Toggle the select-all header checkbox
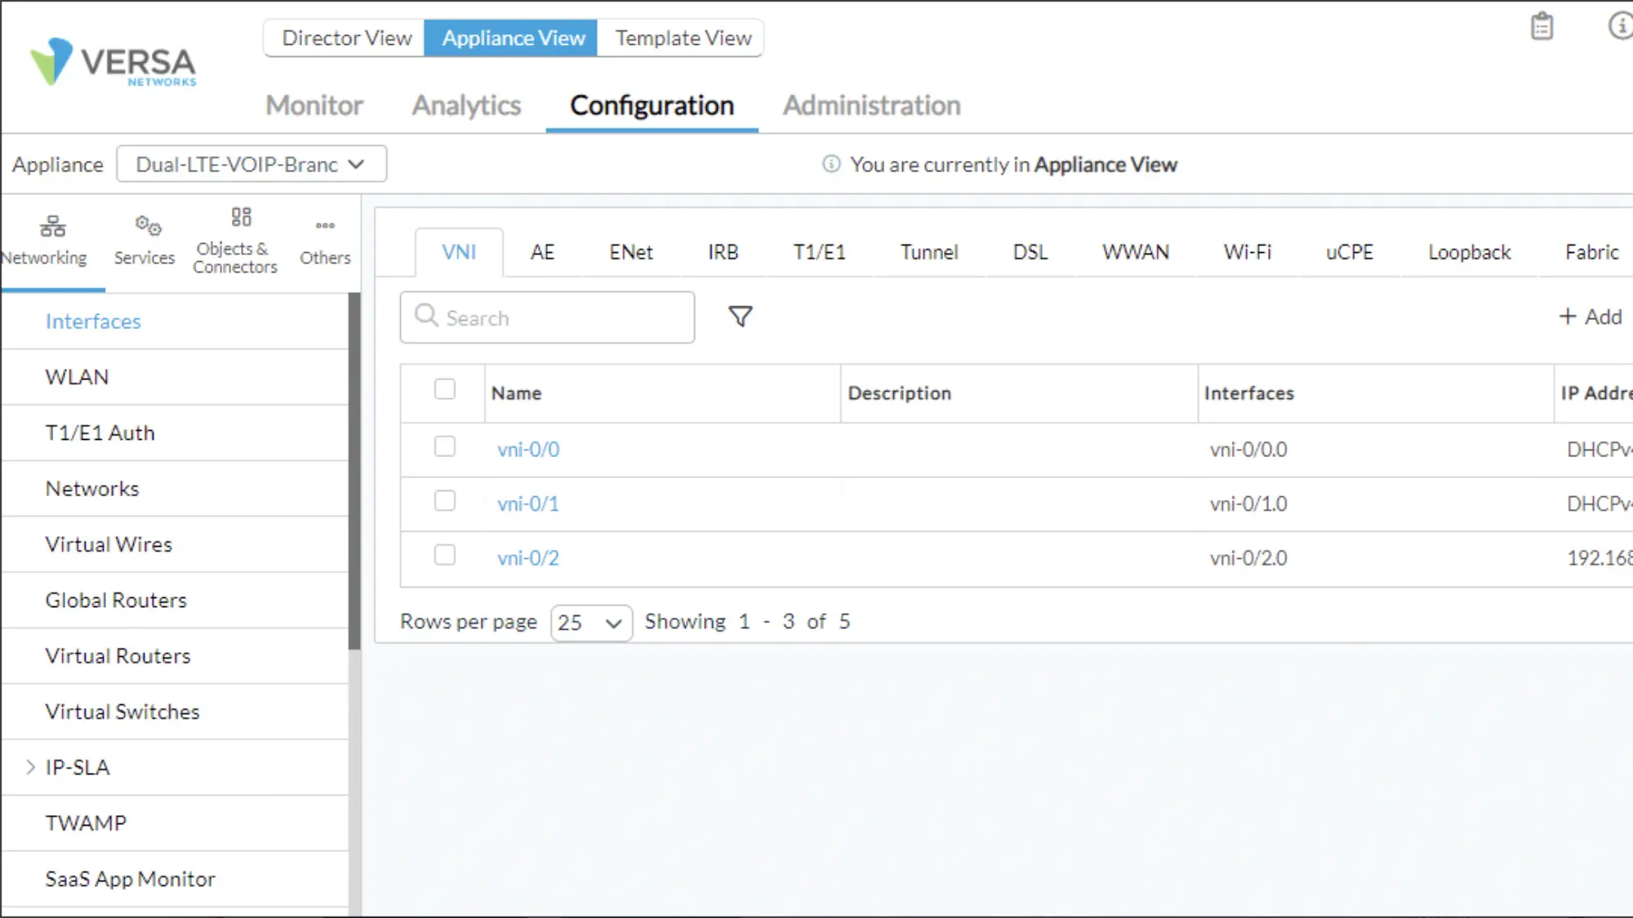Viewport: 1633px width, 918px height. pyautogui.click(x=445, y=390)
